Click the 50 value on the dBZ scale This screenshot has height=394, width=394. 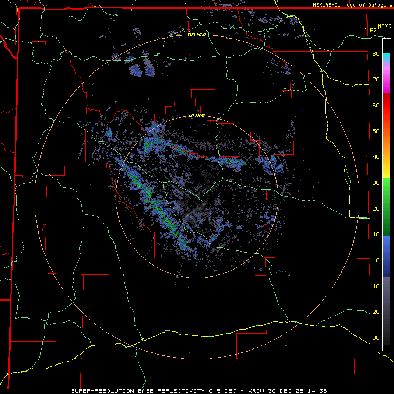click(x=376, y=131)
